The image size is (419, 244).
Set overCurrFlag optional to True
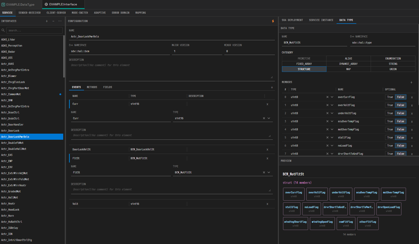pyautogui.click(x=390, y=97)
